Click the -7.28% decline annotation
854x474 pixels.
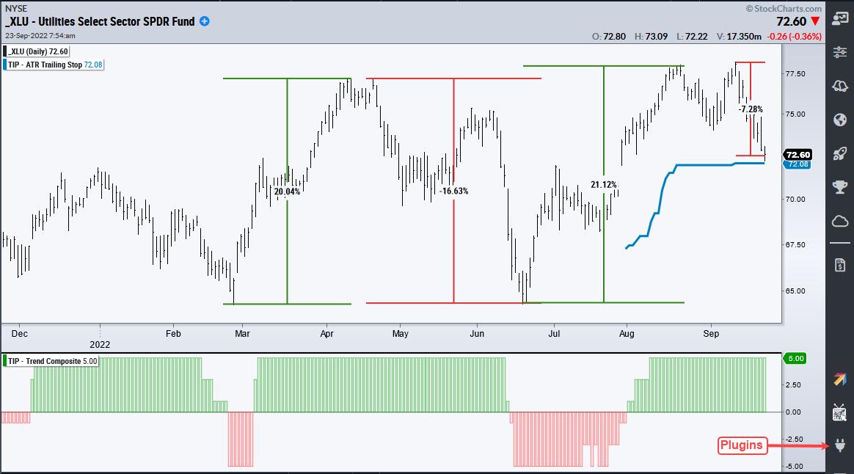tap(751, 109)
